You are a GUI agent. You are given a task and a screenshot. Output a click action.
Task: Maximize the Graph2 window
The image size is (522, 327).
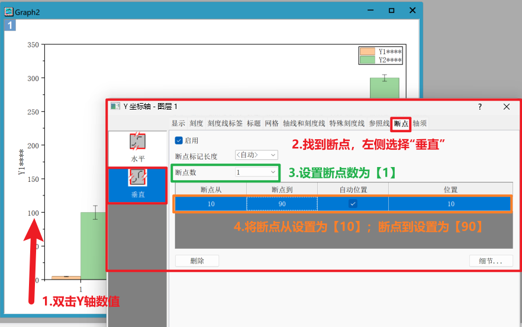(x=391, y=11)
